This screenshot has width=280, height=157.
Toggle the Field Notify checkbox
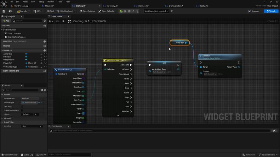point(22,106)
